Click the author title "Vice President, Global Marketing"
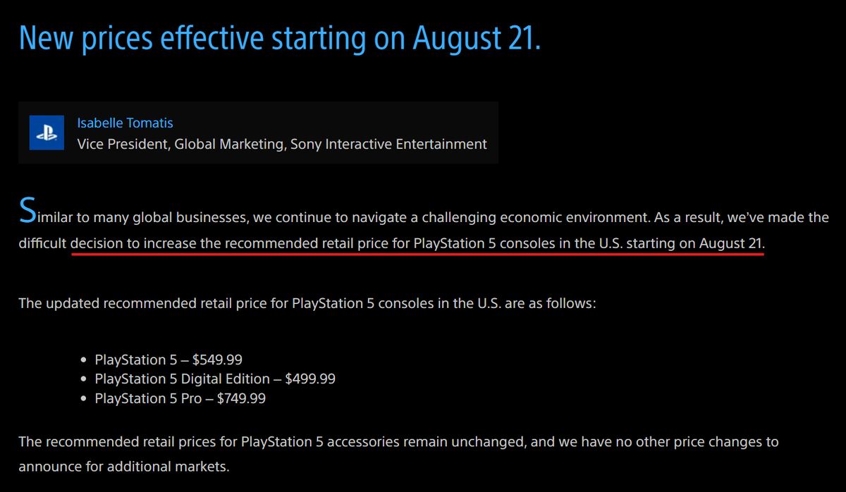The width and height of the screenshot is (846, 492). (281, 144)
